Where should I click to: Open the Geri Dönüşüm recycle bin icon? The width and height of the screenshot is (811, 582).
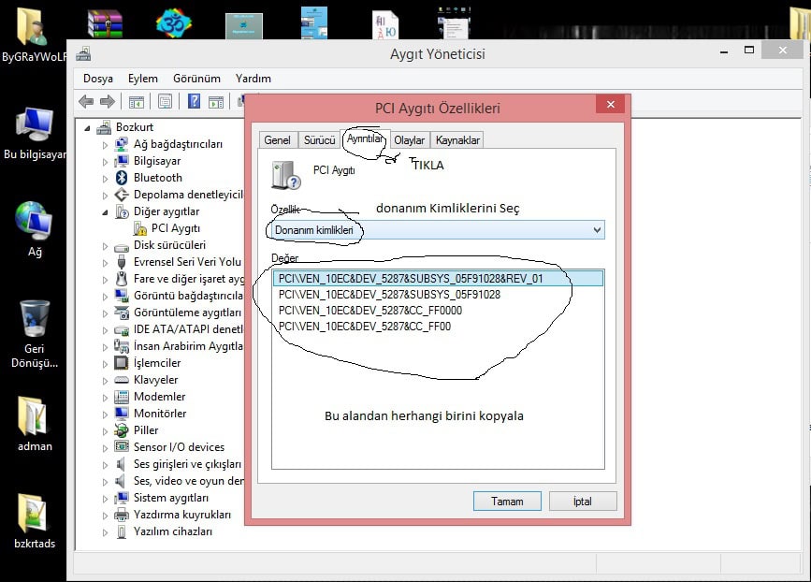(x=34, y=334)
